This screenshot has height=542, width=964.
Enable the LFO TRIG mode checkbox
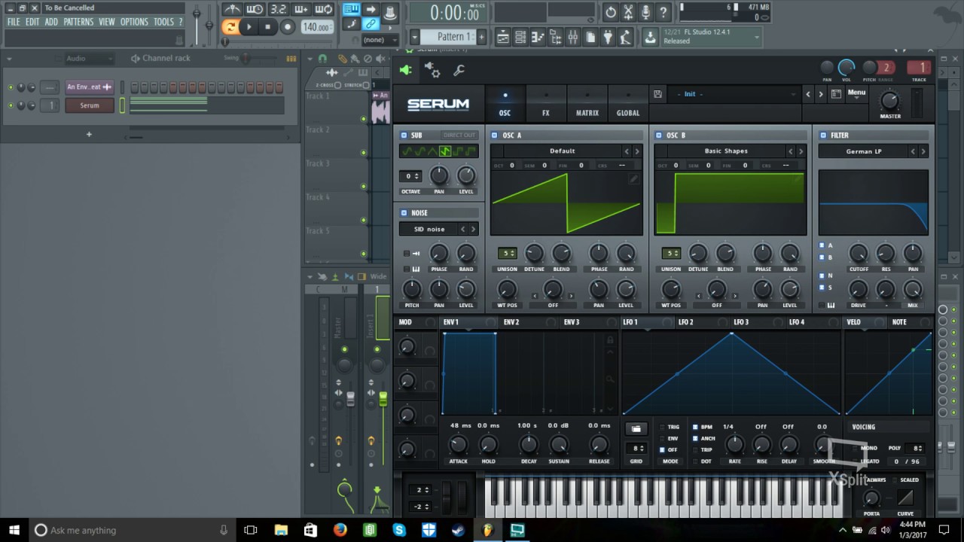click(x=662, y=427)
